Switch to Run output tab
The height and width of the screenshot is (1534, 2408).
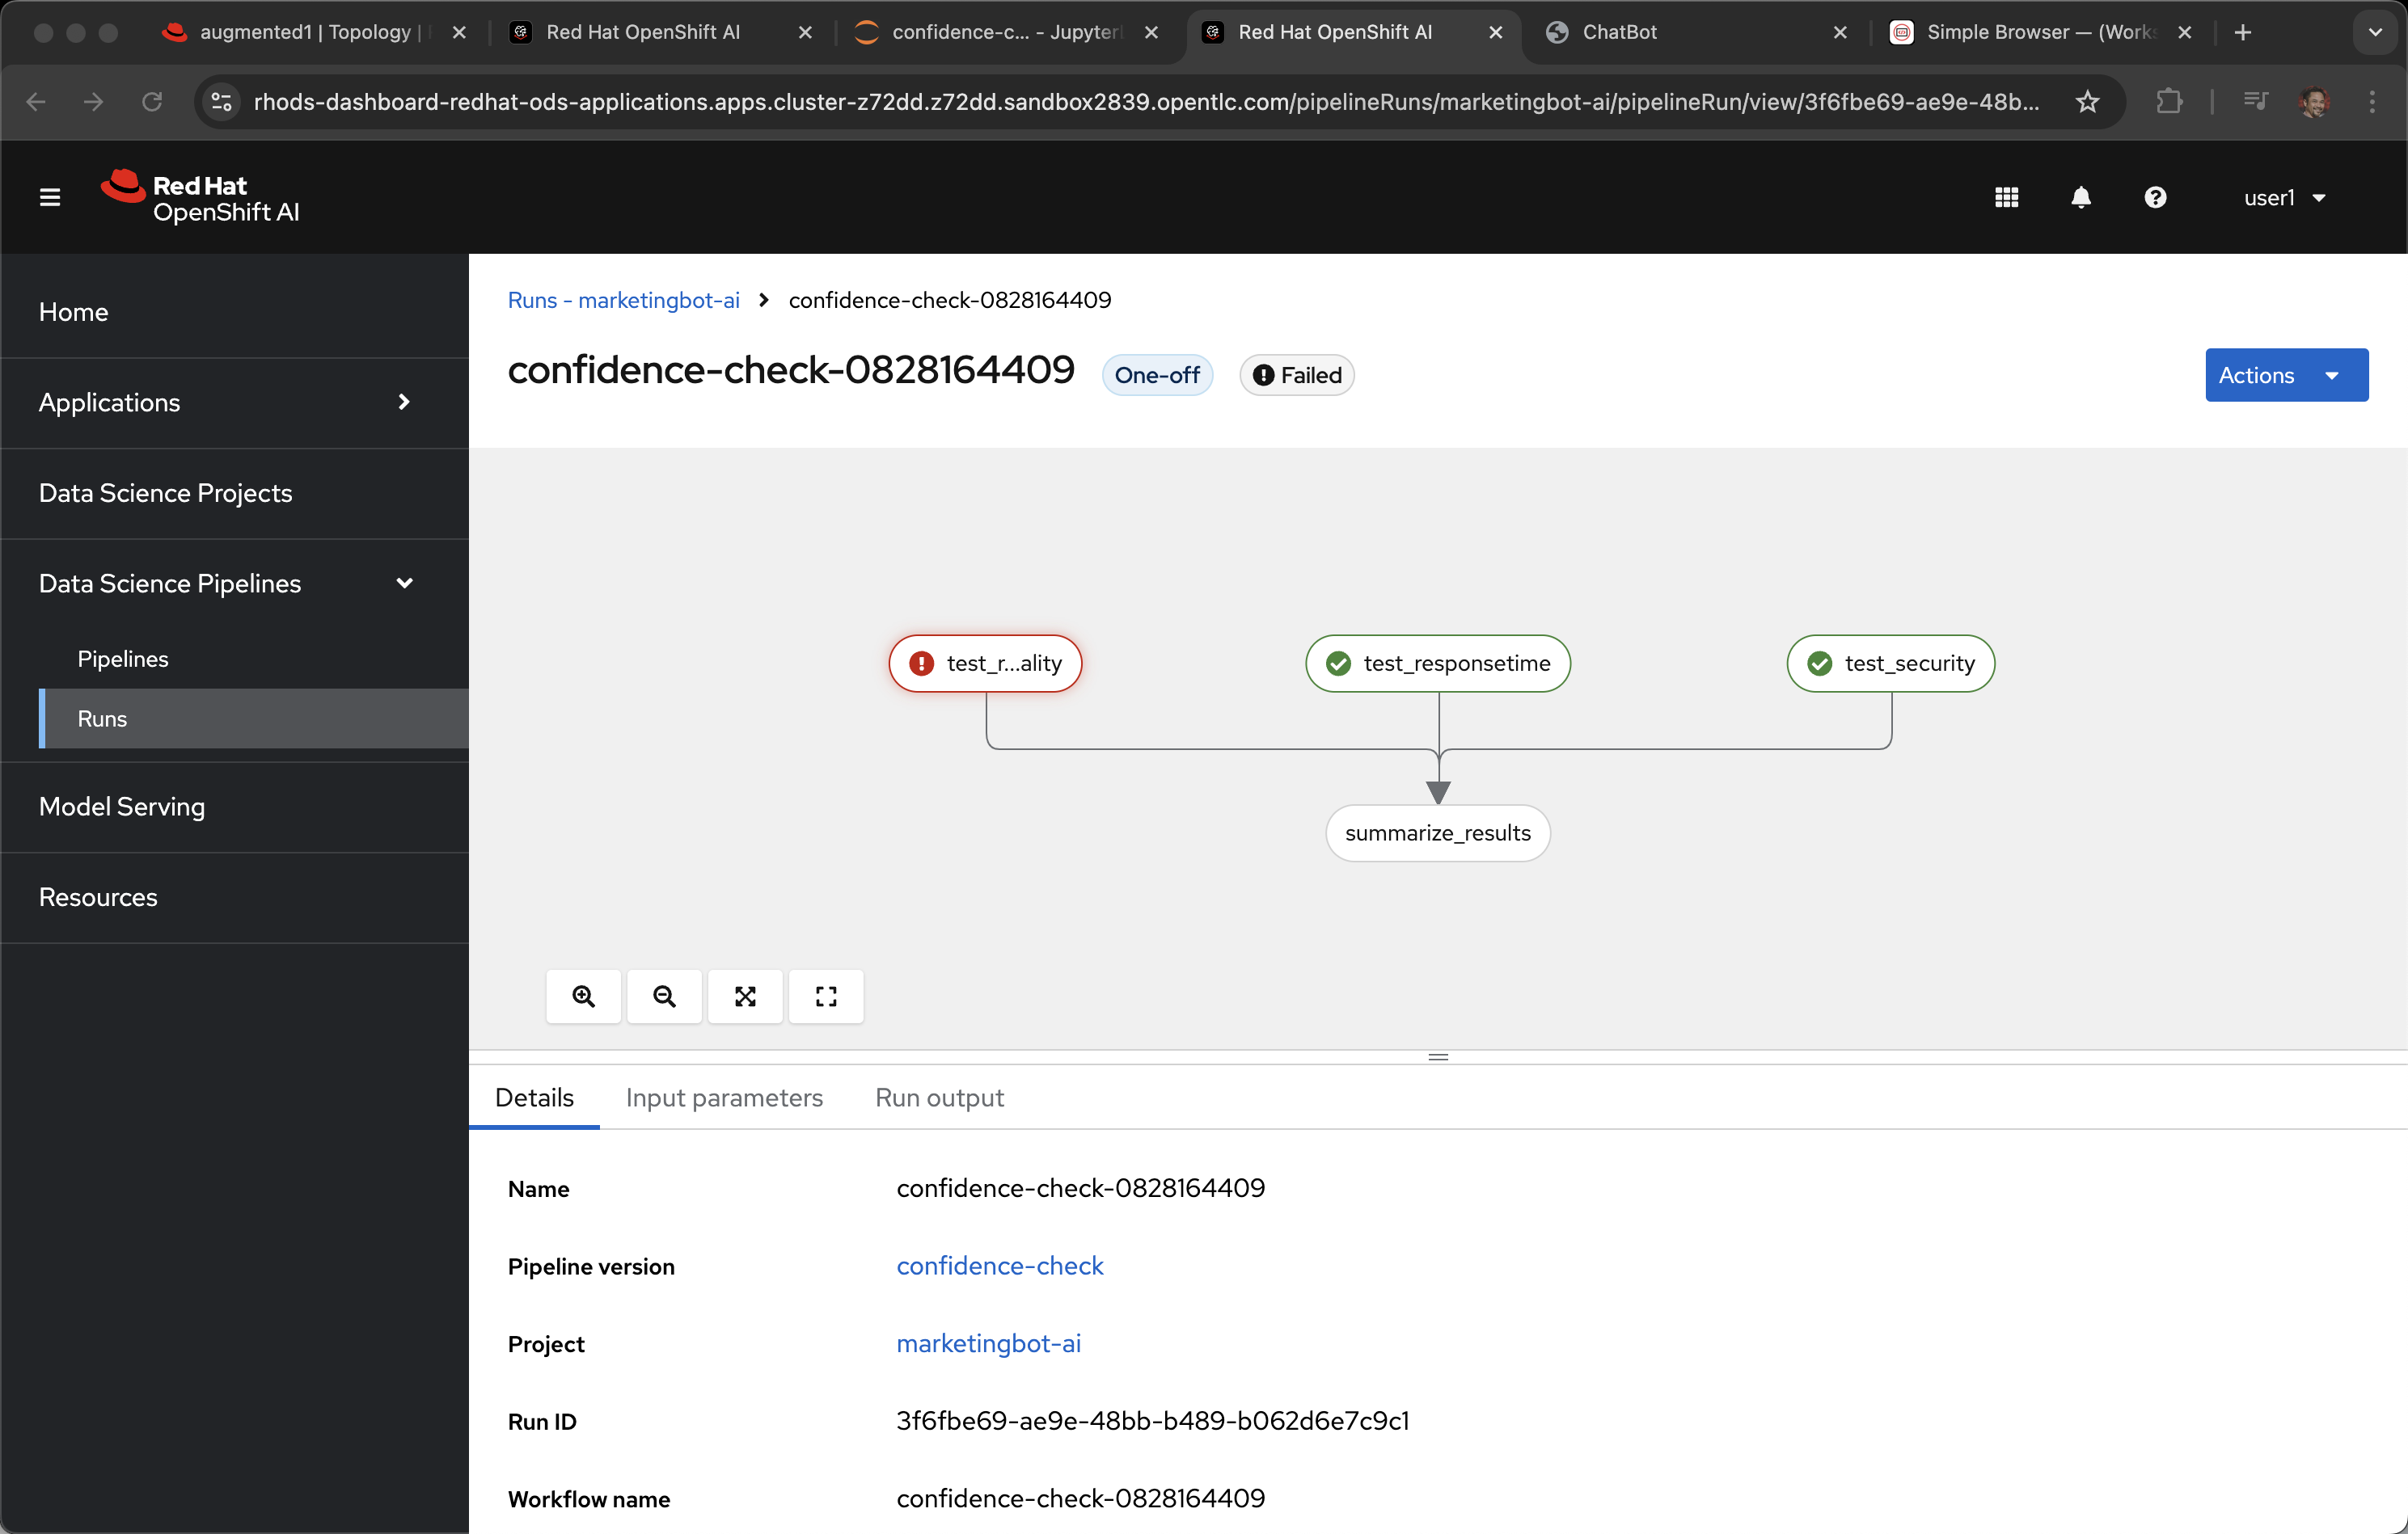point(939,1098)
